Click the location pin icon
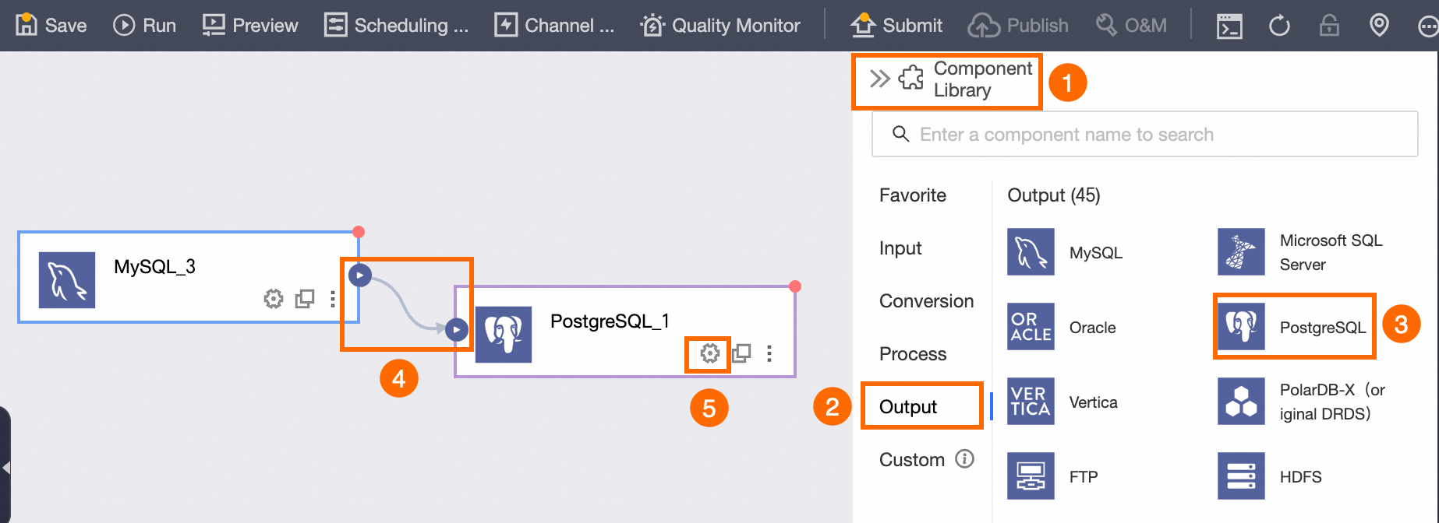This screenshot has height=523, width=1439. [1379, 26]
